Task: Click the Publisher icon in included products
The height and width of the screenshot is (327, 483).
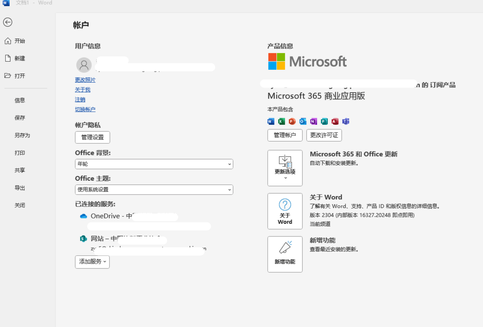Action: click(324, 121)
